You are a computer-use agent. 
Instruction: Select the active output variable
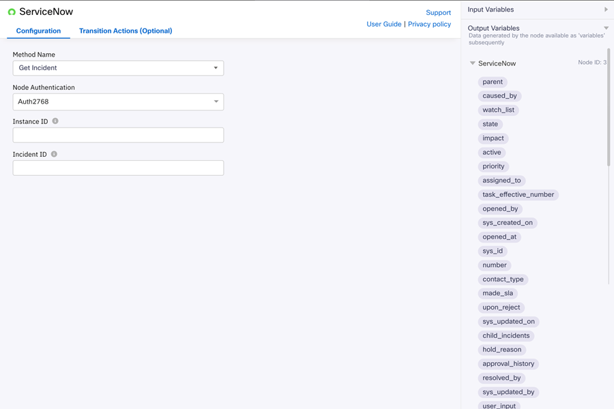(x=492, y=152)
